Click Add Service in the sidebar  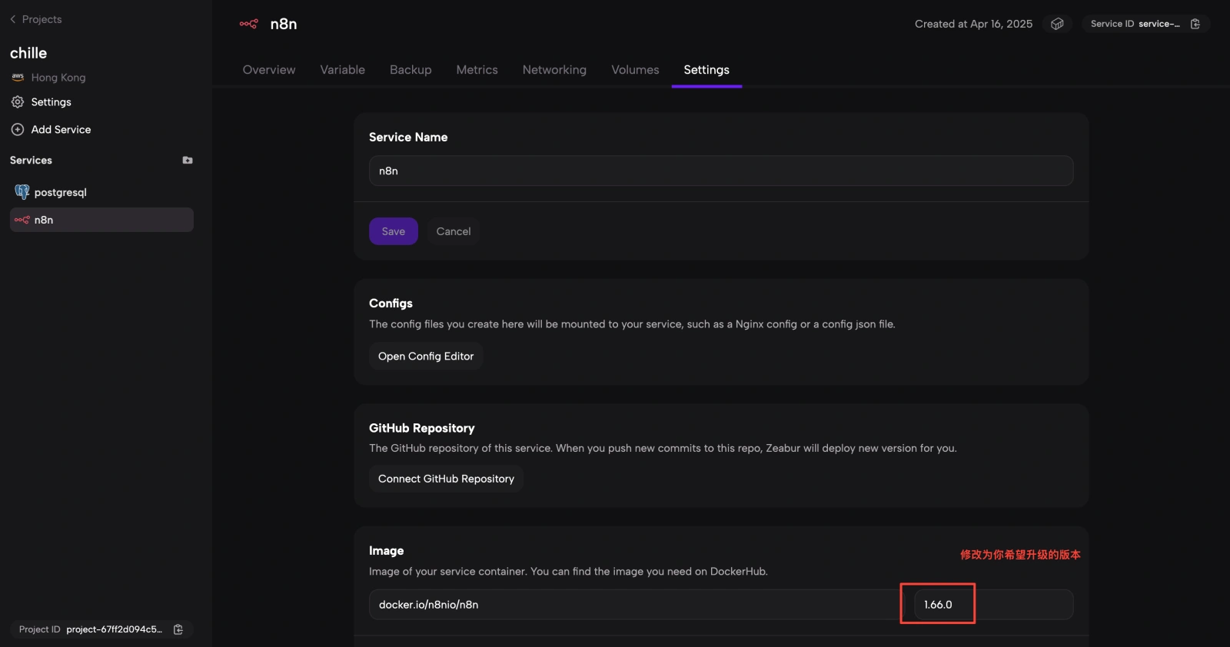[61, 130]
